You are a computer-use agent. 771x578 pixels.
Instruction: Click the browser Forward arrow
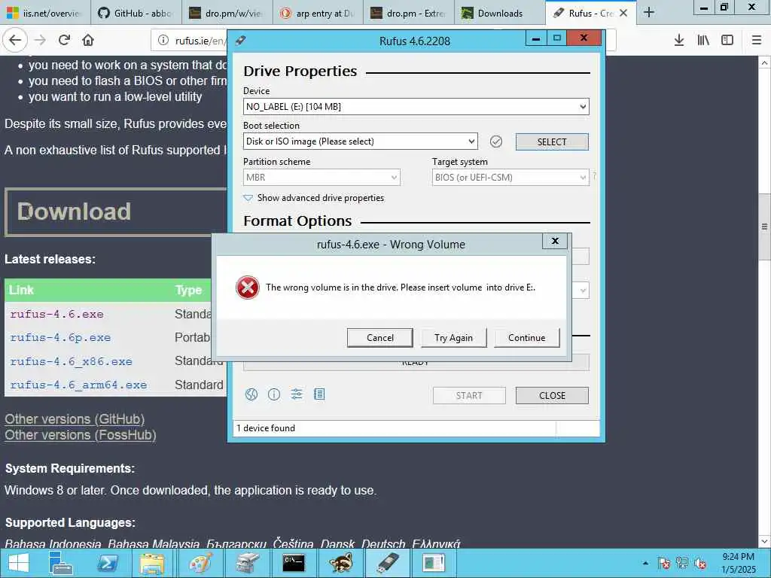(41, 41)
